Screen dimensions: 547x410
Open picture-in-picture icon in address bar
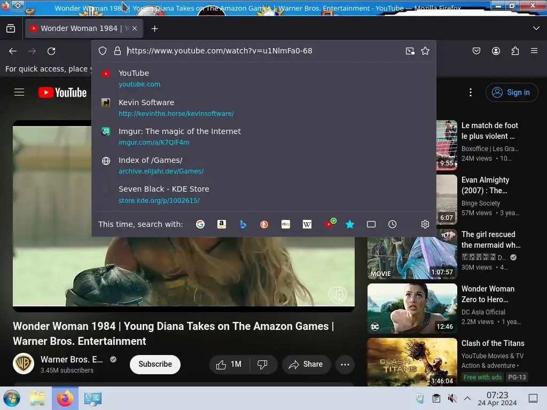410,51
